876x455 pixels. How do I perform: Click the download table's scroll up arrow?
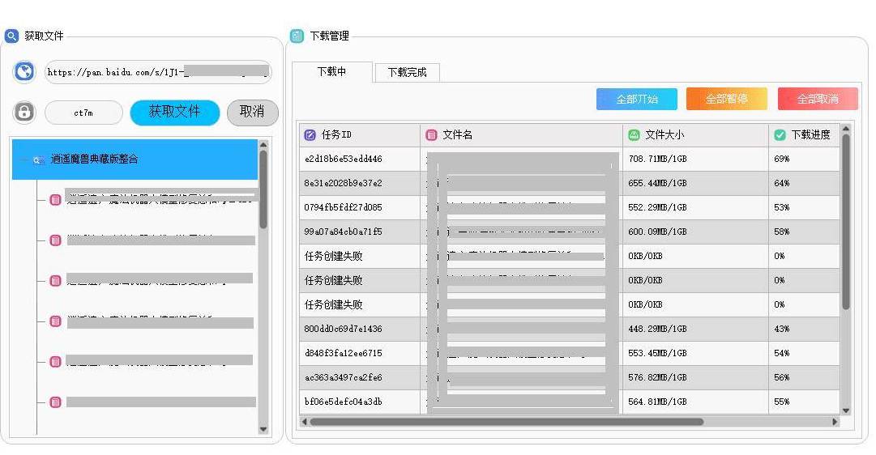coord(846,129)
